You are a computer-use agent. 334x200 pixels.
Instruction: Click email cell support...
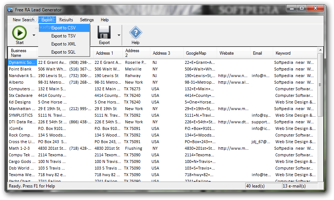tap(261, 122)
